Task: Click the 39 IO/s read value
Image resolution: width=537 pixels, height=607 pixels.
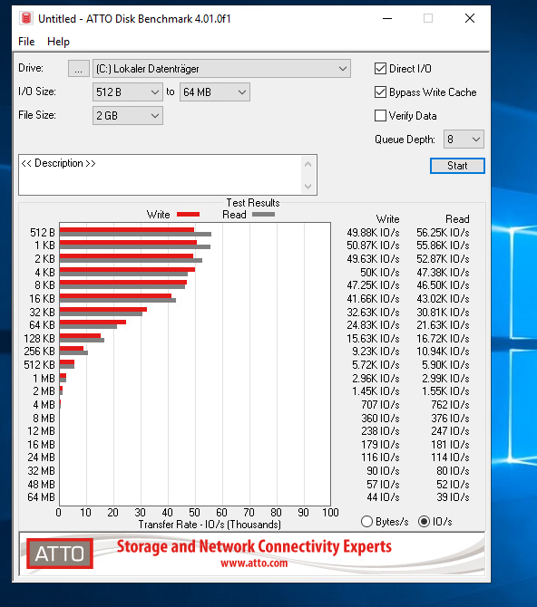Action: (453, 497)
